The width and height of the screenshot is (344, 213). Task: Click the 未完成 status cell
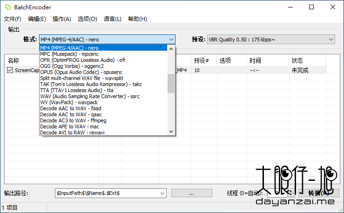[300, 70]
